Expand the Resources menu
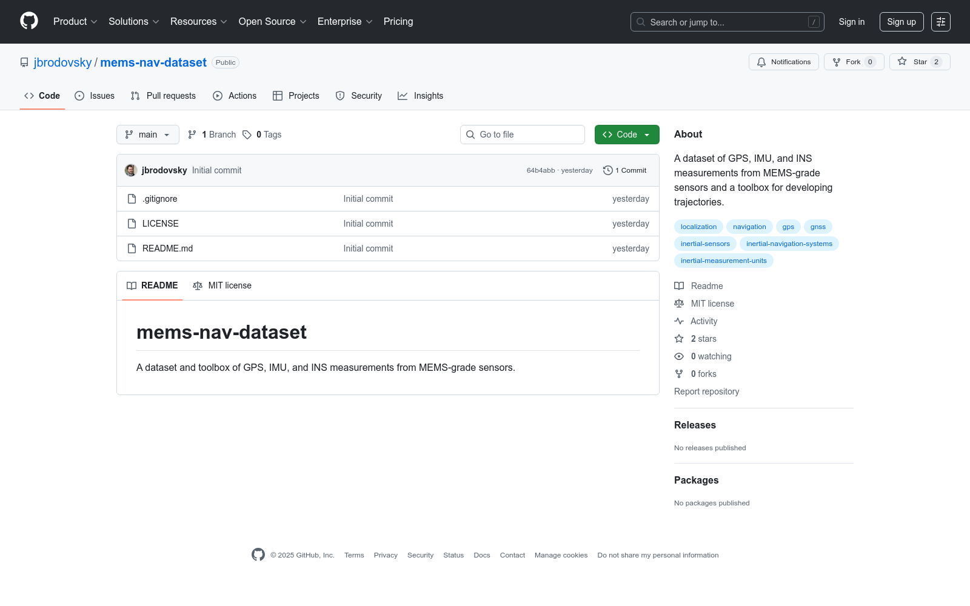Screen dimensions: 970x606 (199, 22)
